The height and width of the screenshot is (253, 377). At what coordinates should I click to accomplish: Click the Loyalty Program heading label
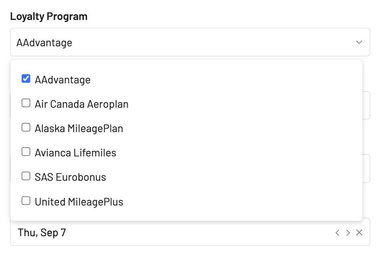click(x=49, y=16)
